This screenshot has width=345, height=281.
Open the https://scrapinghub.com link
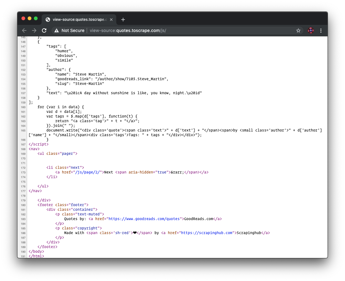(207, 233)
